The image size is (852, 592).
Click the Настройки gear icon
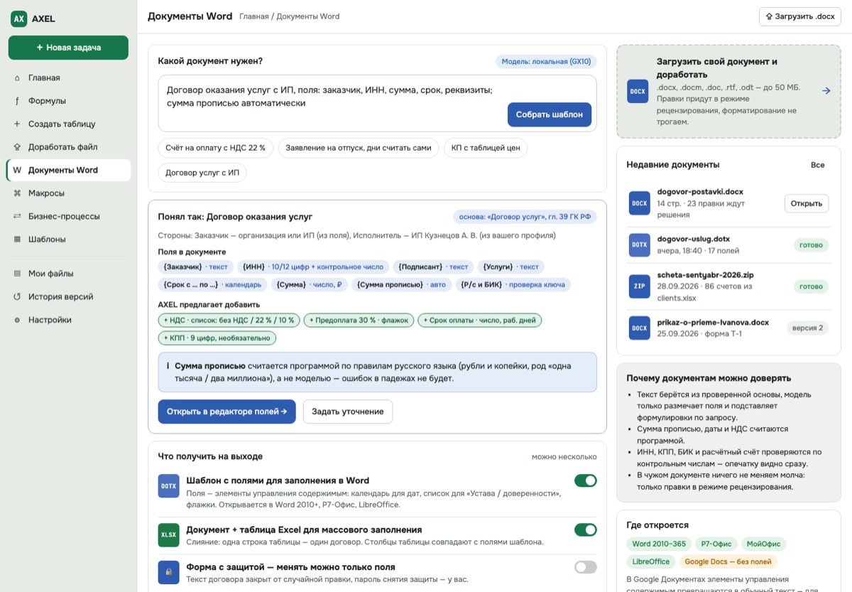tap(17, 320)
